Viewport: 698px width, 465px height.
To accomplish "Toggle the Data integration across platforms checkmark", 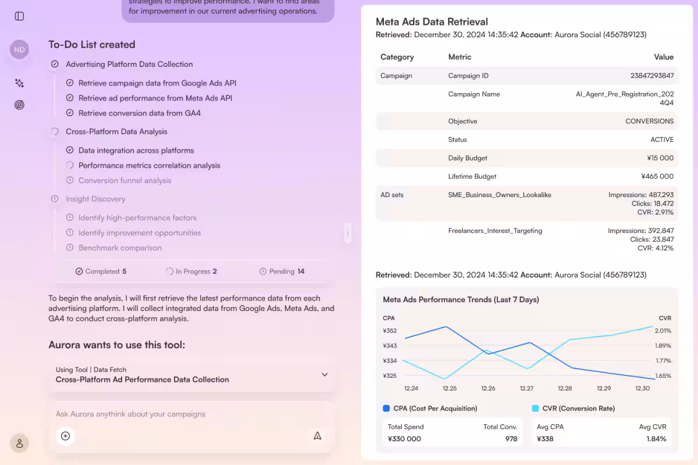I will pos(70,151).
